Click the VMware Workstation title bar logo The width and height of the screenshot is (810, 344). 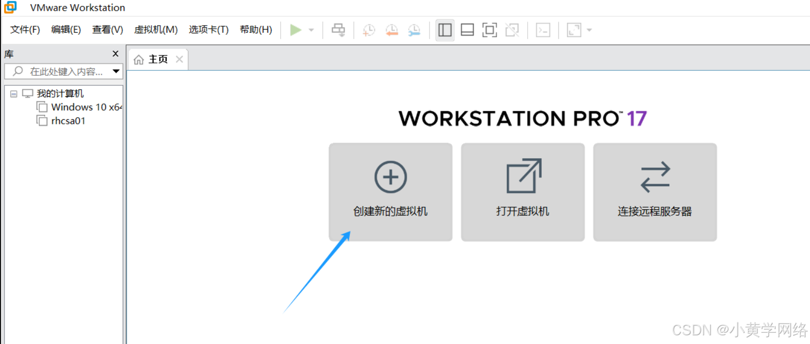pyautogui.click(x=10, y=7)
